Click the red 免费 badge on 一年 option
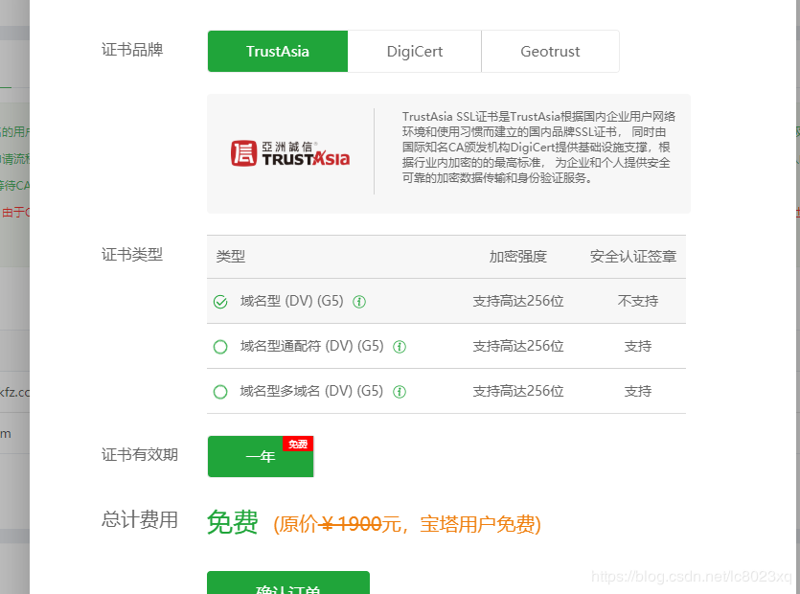The height and width of the screenshot is (594, 800). coord(298,444)
